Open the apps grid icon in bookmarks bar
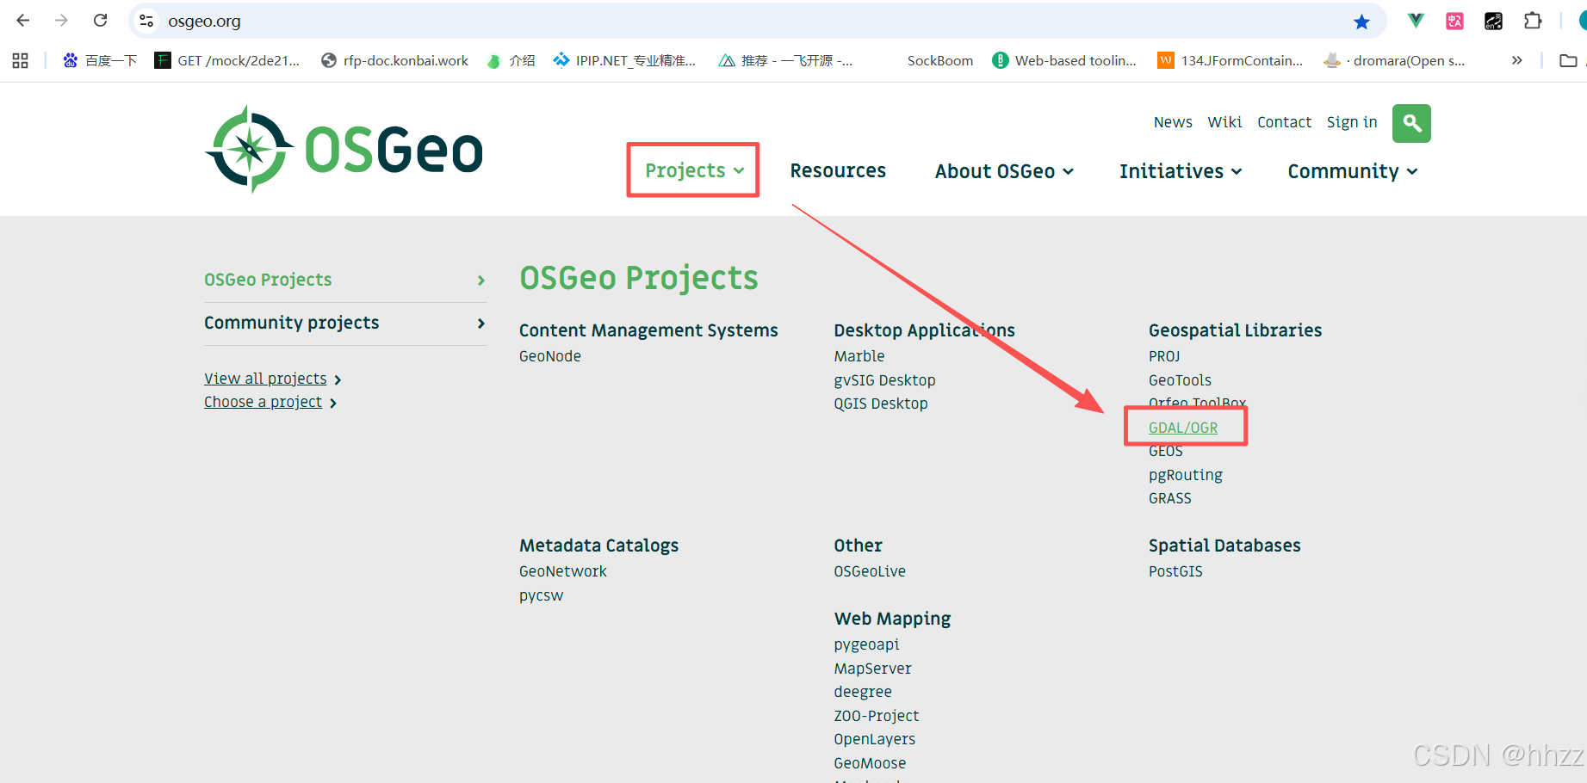Viewport: 1587px width, 783px height. click(21, 60)
